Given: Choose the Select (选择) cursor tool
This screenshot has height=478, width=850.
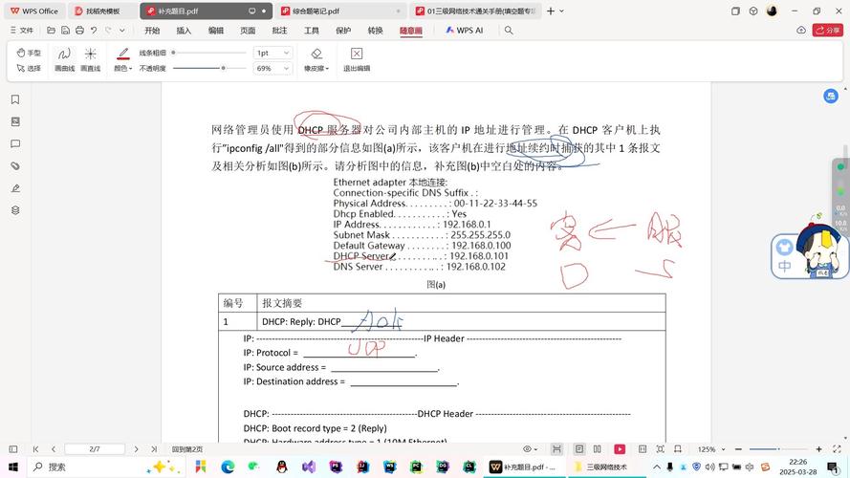Looking at the screenshot, I should coord(29,68).
